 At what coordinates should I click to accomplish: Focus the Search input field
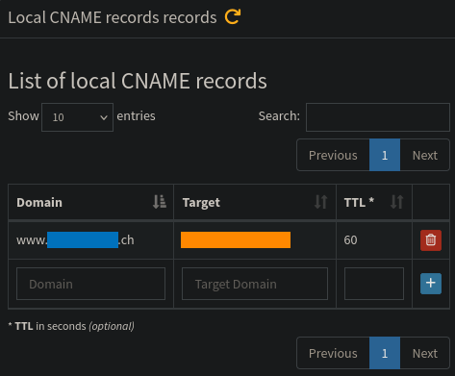(378, 117)
